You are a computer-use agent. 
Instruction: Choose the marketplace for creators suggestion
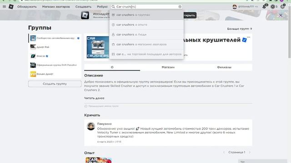146,54
